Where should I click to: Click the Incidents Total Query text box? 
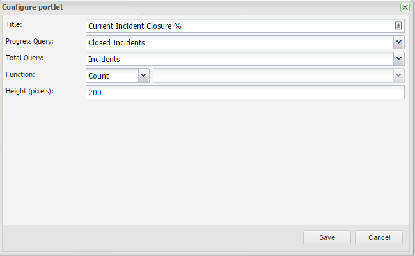coord(238,59)
